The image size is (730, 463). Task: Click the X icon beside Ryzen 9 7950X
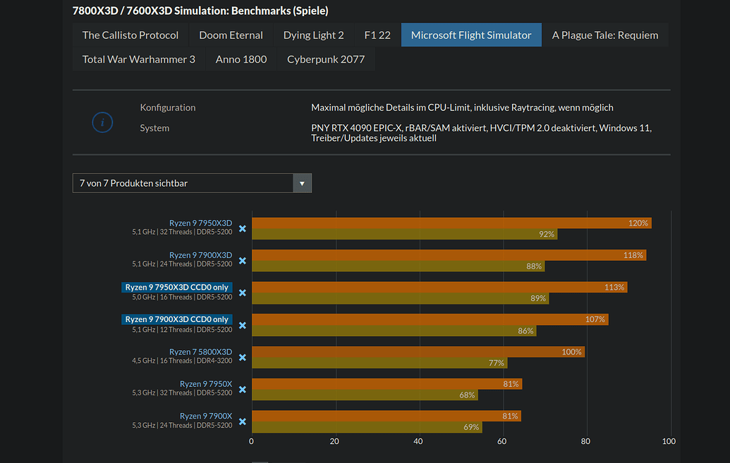coord(242,389)
